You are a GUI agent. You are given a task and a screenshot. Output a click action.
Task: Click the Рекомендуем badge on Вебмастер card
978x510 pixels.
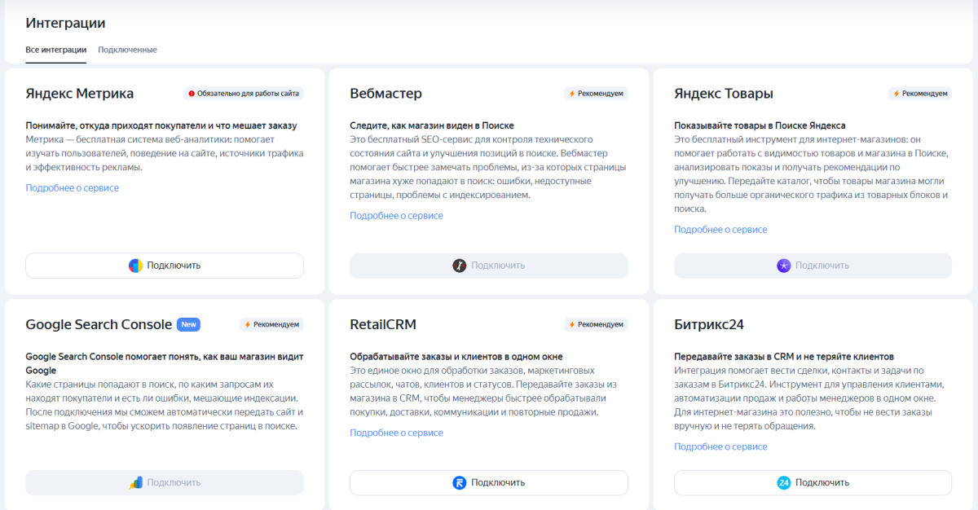[596, 94]
